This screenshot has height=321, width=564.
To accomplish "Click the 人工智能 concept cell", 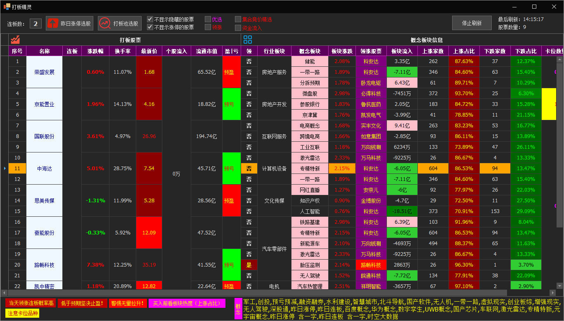I will (x=310, y=211).
